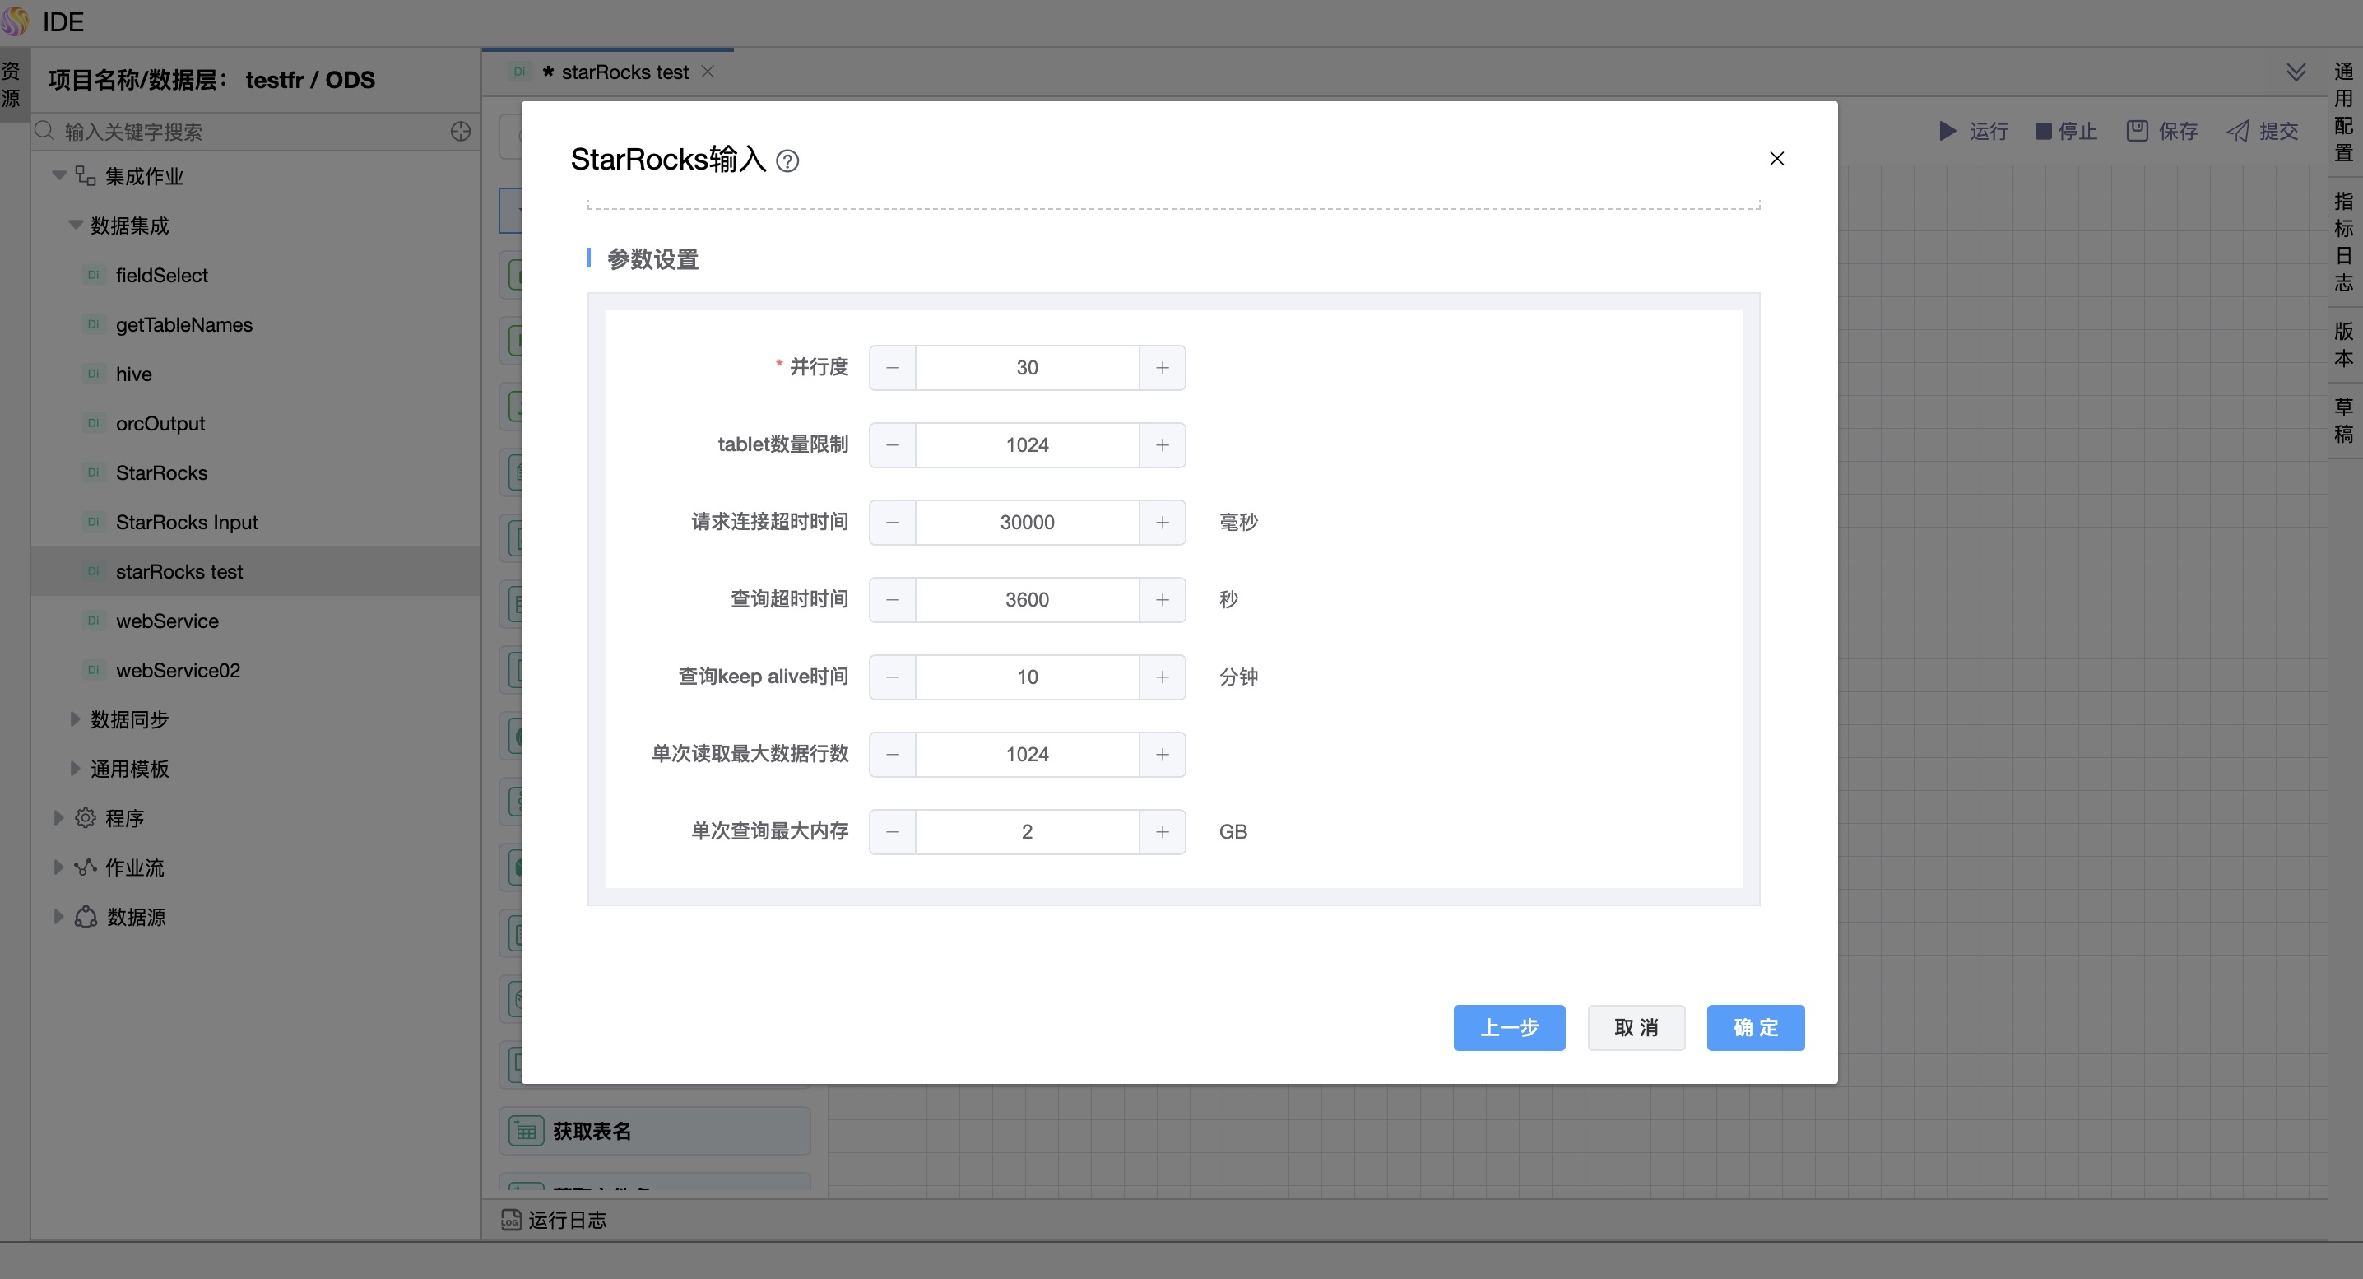Click the double chevron tab overflow icon
Screen dimensions: 2363x1279
(2295, 72)
